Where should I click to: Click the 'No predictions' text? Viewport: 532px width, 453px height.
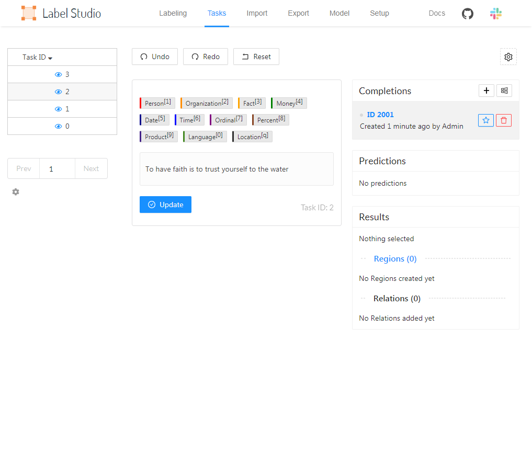tap(383, 183)
